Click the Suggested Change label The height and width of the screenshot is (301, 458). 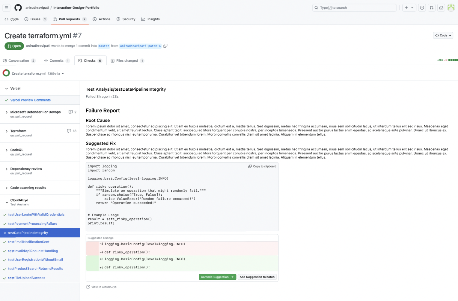[101, 238]
